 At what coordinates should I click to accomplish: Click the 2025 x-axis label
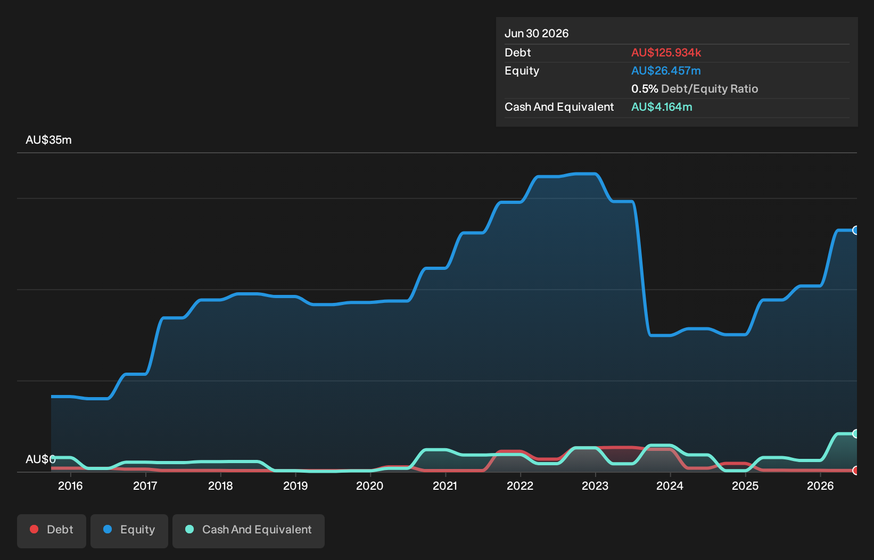[745, 485]
